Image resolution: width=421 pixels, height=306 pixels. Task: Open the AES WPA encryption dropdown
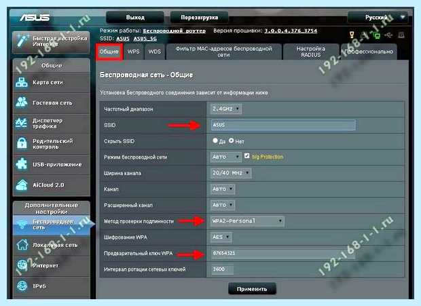pyautogui.click(x=221, y=237)
